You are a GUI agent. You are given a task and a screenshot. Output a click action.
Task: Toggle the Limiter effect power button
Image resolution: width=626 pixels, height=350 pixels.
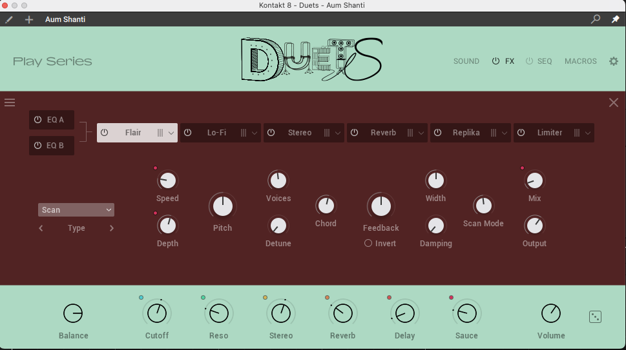coord(521,133)
